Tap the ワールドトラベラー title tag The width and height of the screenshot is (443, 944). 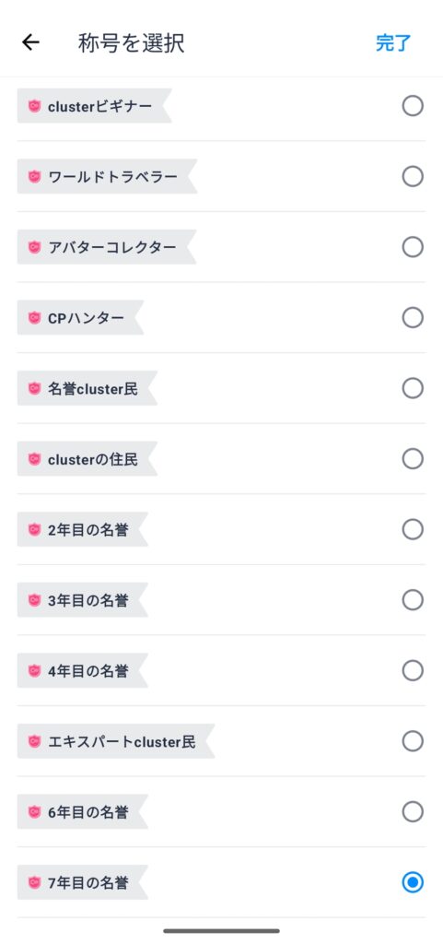(x=107, y=176)
